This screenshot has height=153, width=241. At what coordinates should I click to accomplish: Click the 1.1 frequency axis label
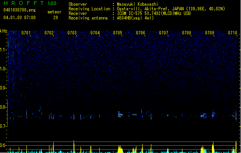[3, 50]
